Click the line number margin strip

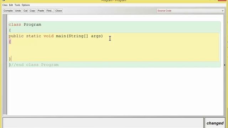(x=5, y=64)
